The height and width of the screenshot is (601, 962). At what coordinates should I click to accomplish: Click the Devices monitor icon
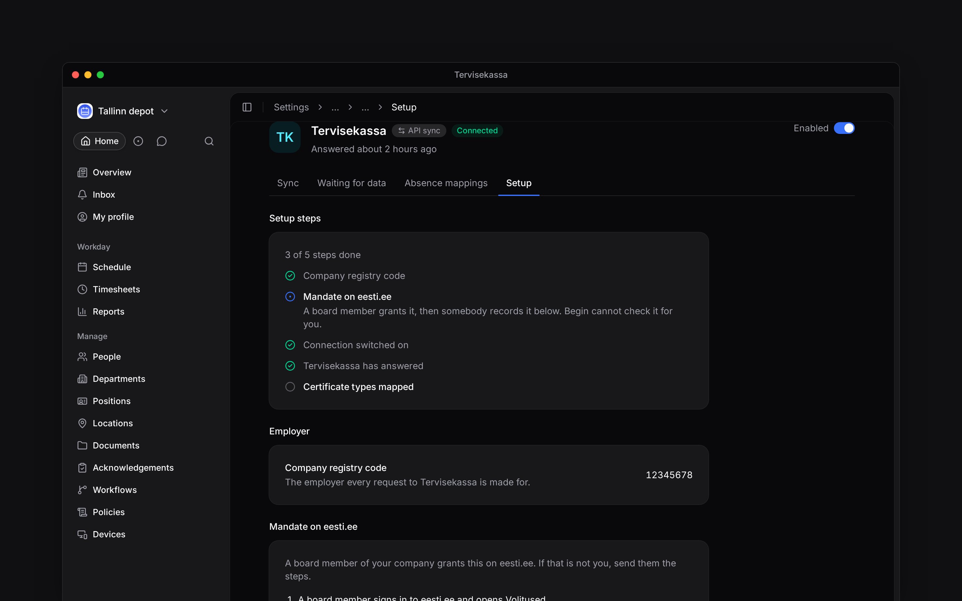[82, 535]
